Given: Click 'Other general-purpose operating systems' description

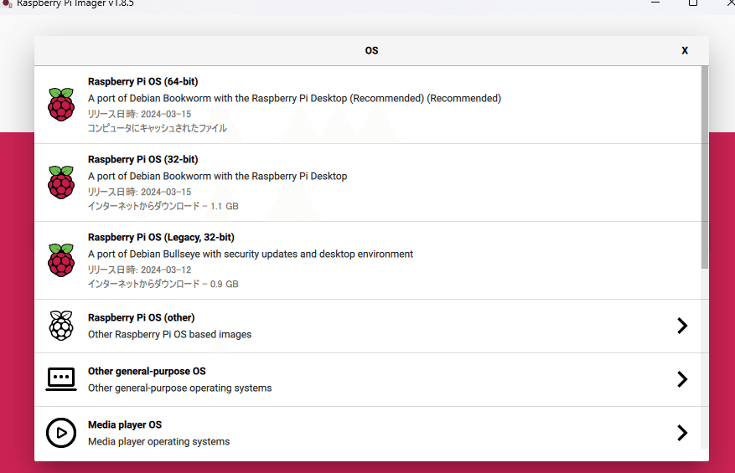Looking at the screenshot, I should click(x=179, y=388).
